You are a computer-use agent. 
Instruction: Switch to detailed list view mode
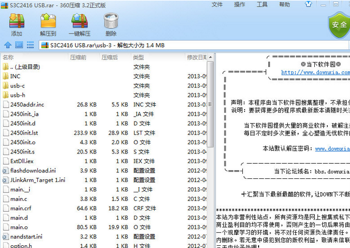pyautogui.click(x=30, y=45)
